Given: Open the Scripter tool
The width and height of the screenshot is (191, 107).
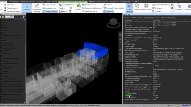Looking at the screenshot, I should 156,11.
